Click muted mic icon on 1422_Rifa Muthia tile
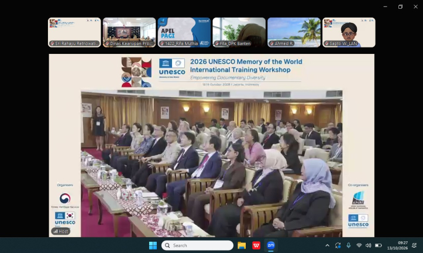Viewport: 423px width, 253px height. [x=162, y=43]
